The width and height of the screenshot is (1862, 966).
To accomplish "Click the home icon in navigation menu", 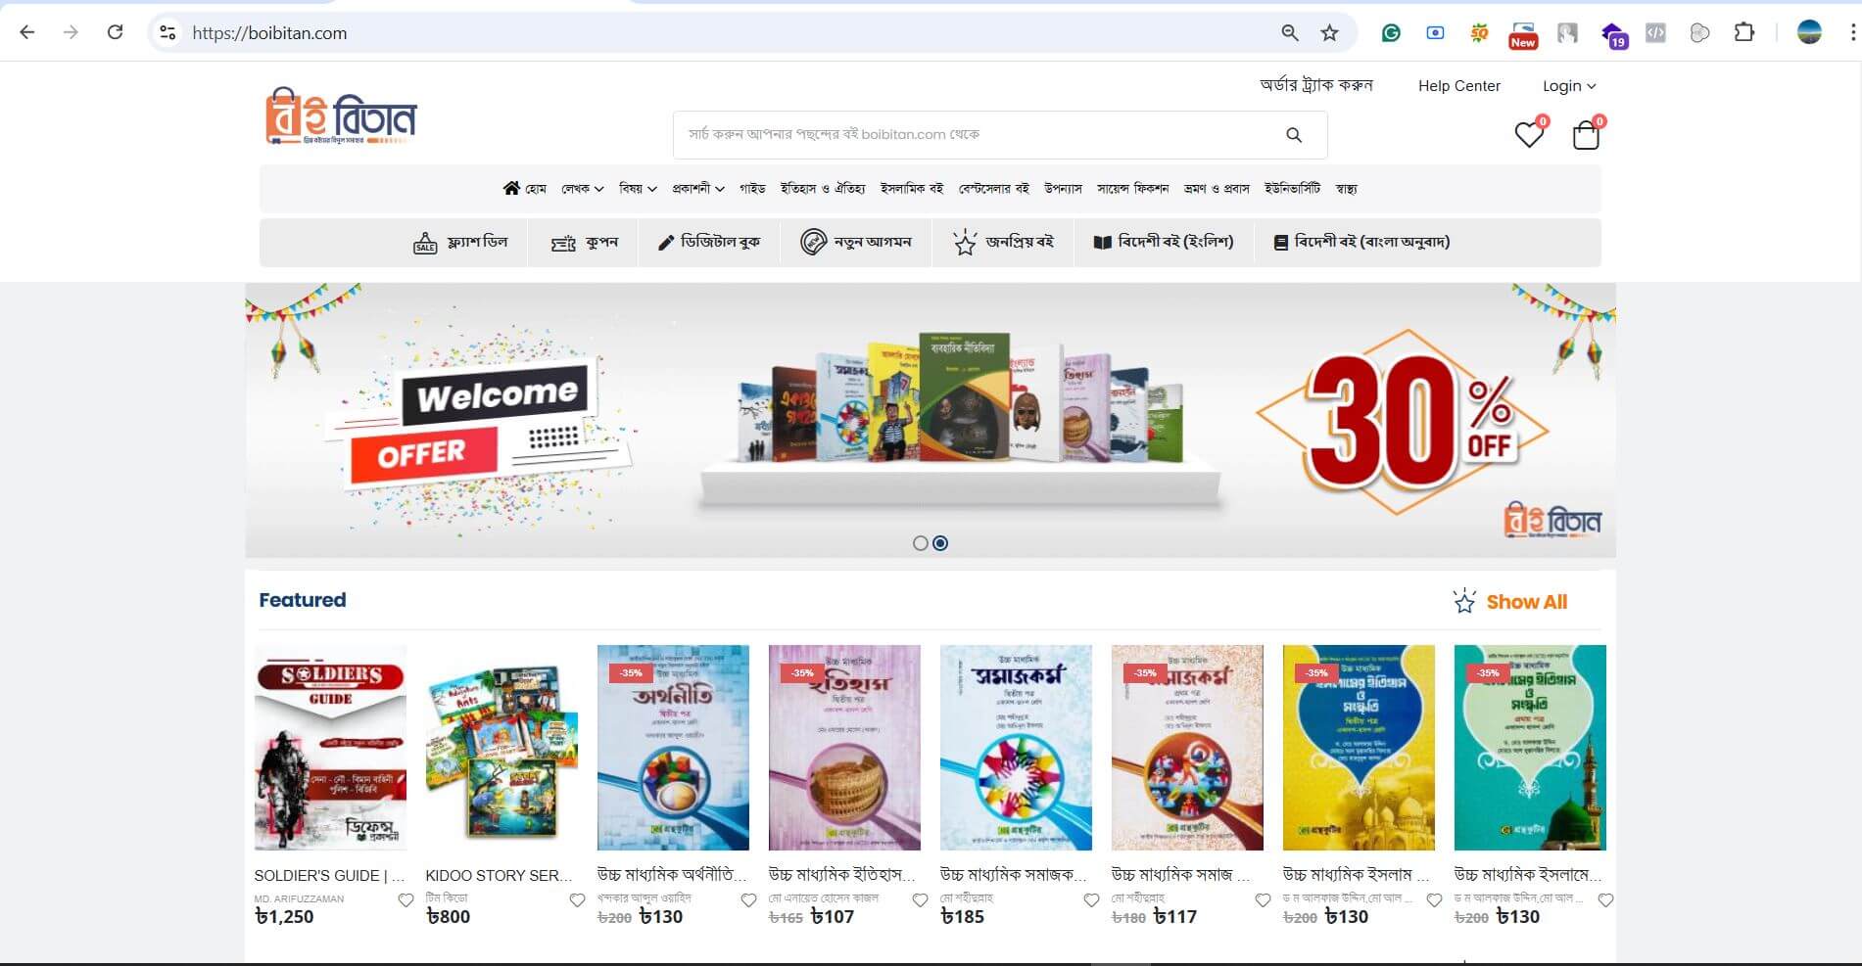I will point(511,188).
